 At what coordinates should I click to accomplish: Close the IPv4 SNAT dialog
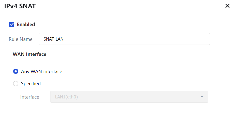pos(227,6)
